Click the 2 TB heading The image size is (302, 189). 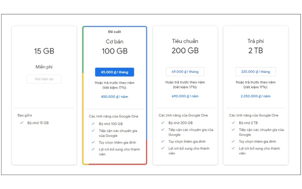click(x=256, y=51)
